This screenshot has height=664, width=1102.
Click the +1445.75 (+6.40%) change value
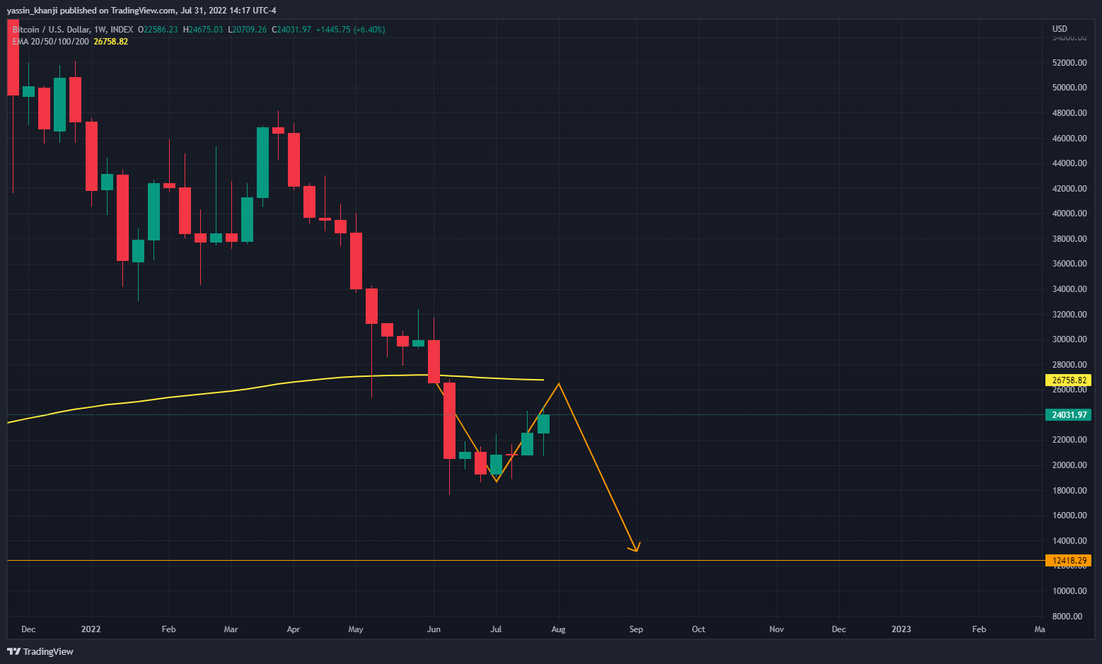click(x=350, y=30)
